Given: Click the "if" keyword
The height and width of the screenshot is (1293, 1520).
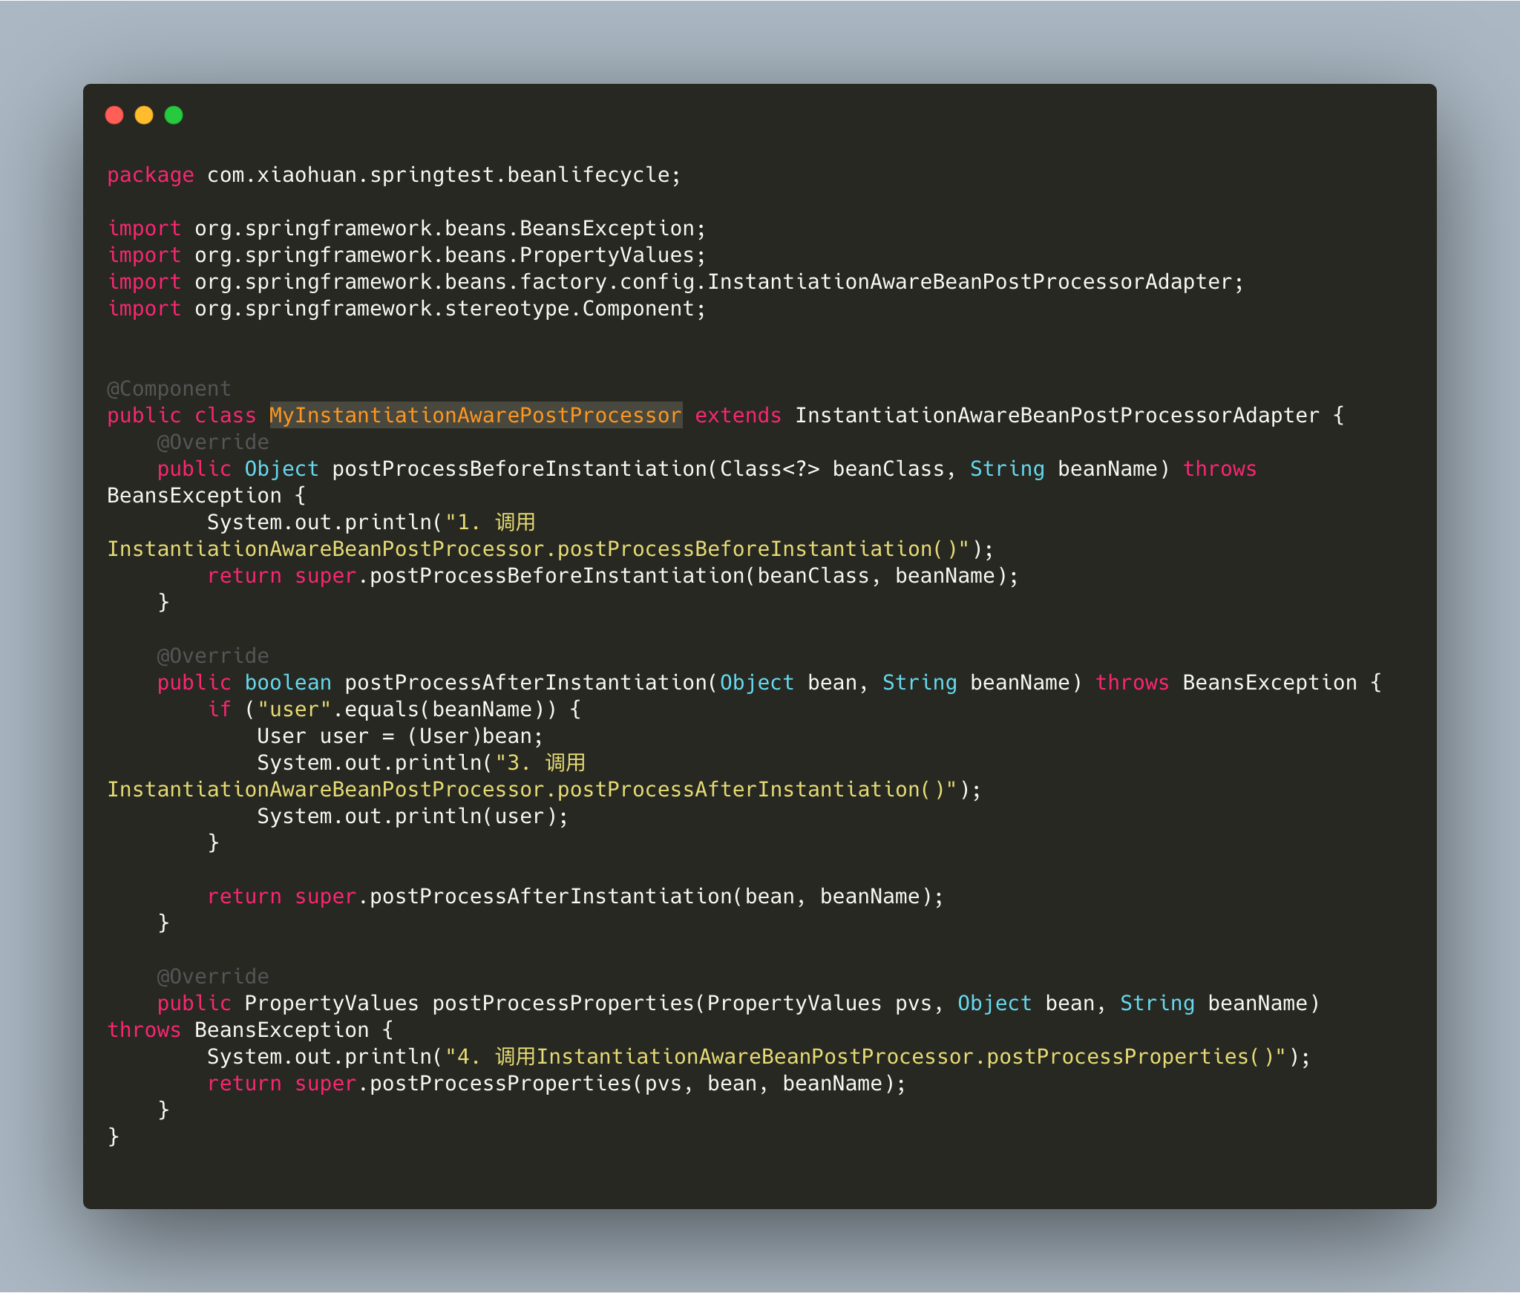Looking at the screenshot, I should tap(220, 710).
